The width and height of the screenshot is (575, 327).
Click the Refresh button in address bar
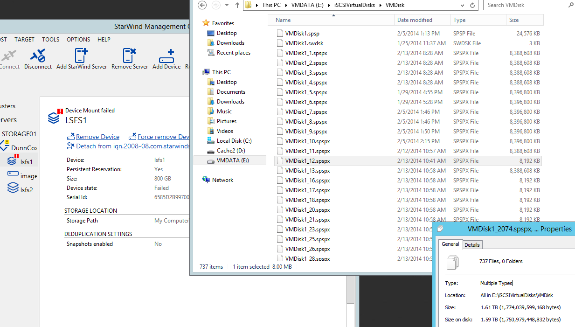click(x=472, y=5)
